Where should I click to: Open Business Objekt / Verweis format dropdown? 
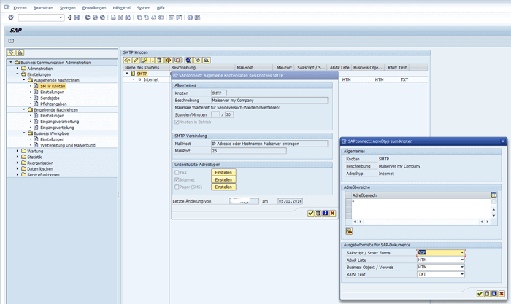point(462,267)
